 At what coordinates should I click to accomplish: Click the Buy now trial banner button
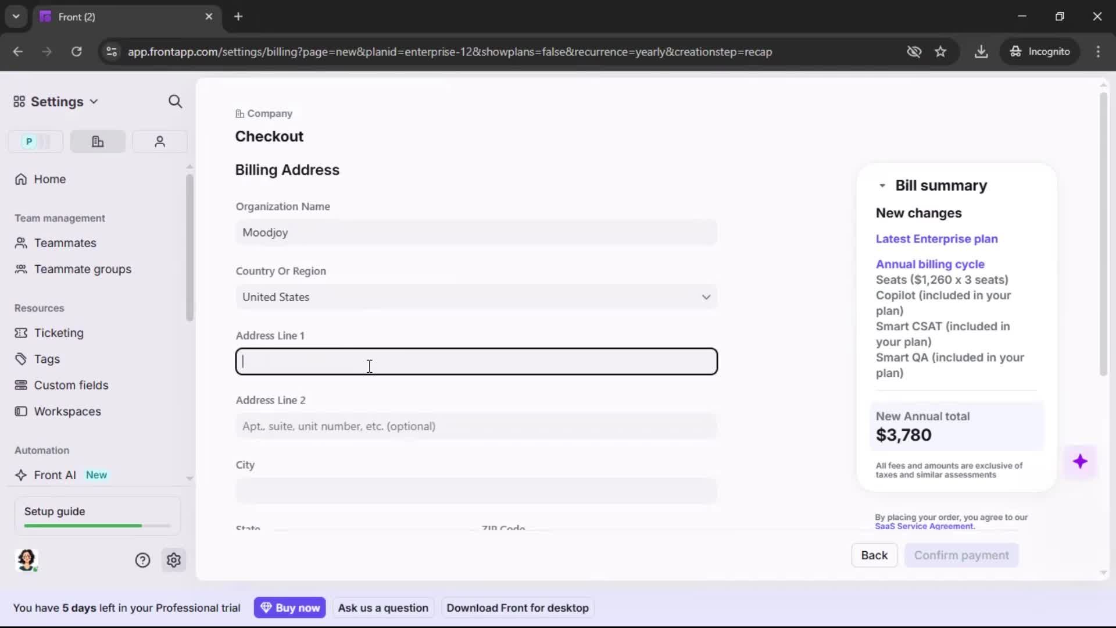tap(290, 607)
